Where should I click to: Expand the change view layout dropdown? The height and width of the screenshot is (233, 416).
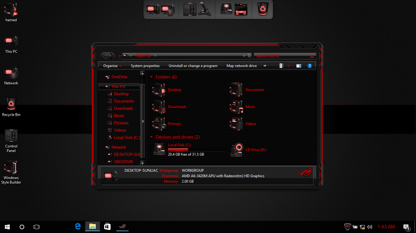288,66
